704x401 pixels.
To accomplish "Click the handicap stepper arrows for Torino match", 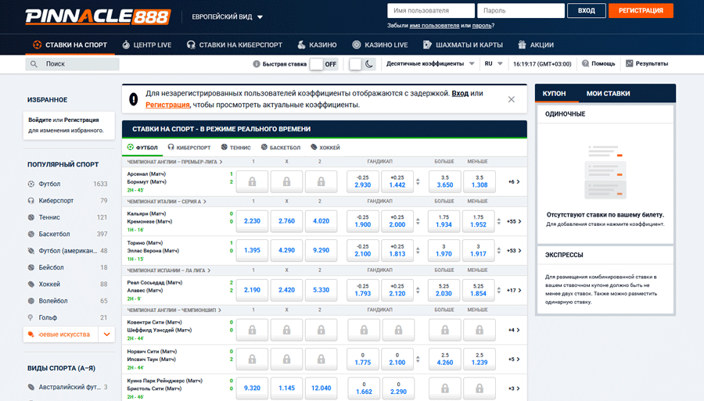I will tap(418, 251).
